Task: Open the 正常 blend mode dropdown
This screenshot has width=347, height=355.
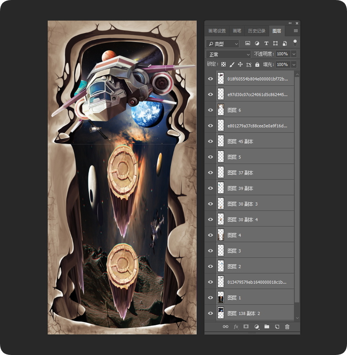Action: 229,54
